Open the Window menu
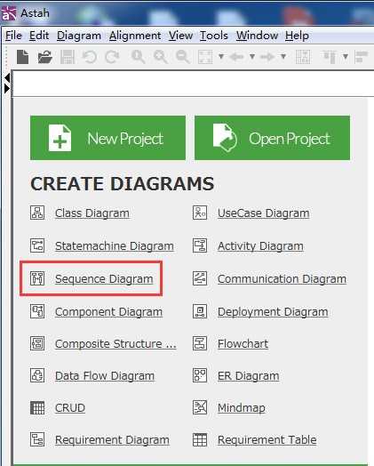The width and height of the screenshot is (374, 466). 257,36
